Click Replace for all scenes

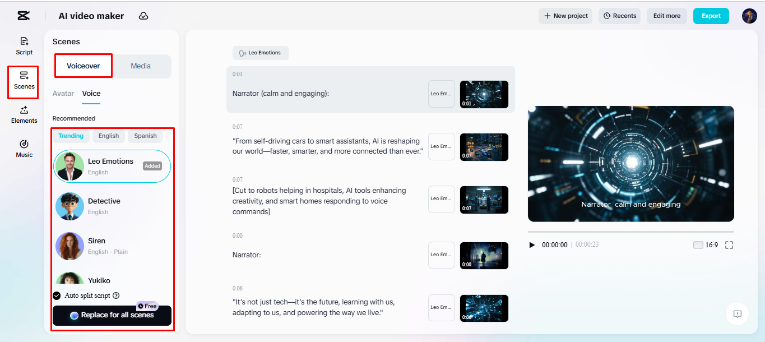(x=112, y=316)
